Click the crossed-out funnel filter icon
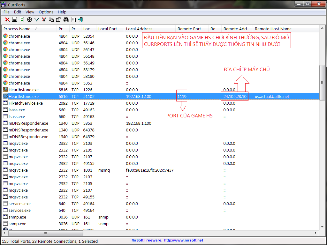Screen dimensions: 327x245 [x=44, y=20]
